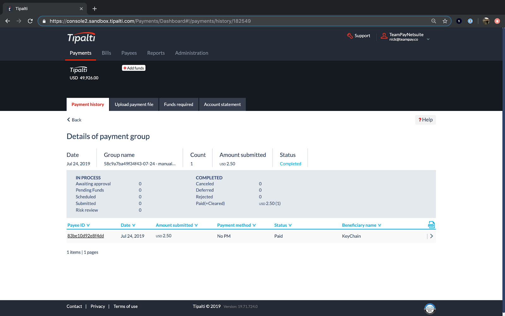Click the browser forward arrow
The image size is (505, 316).
pyautogui.click(x=19, y=21)
